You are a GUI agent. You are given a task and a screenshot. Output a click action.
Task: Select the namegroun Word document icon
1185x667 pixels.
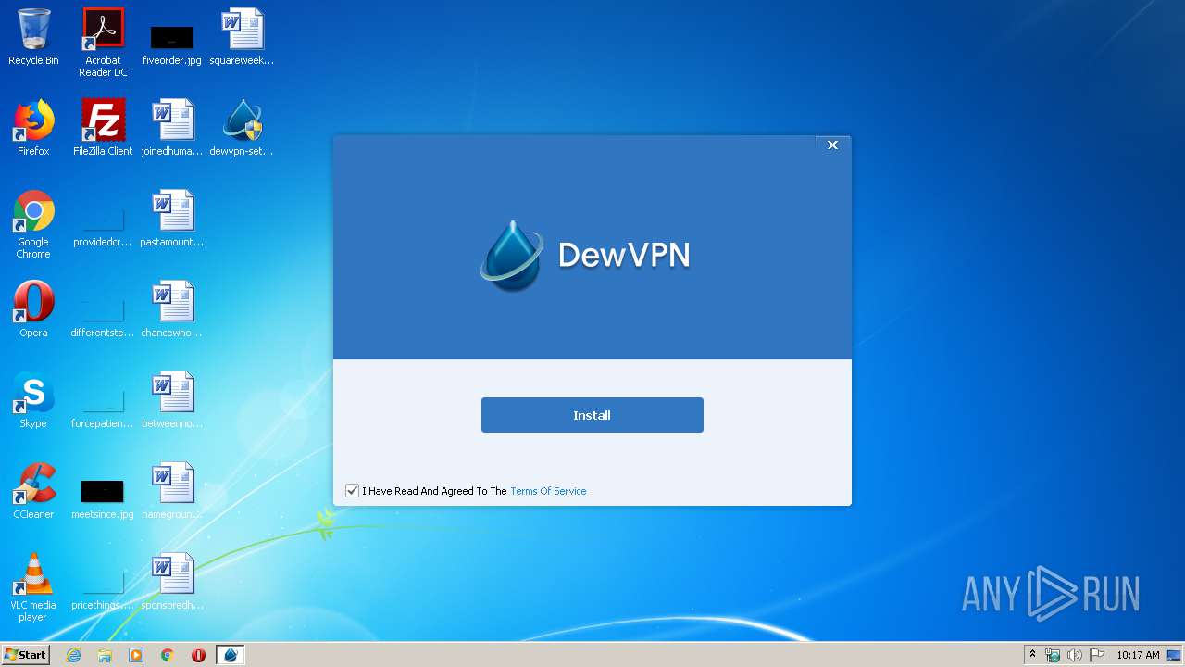click(172, 491)
